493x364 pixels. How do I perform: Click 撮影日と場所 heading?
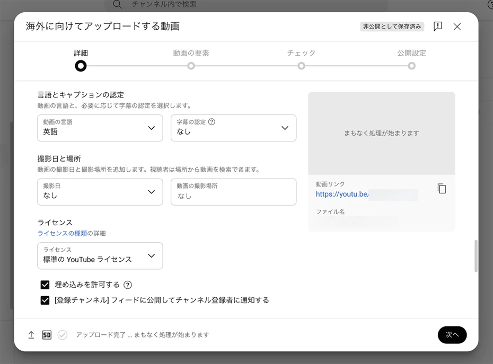59,159
